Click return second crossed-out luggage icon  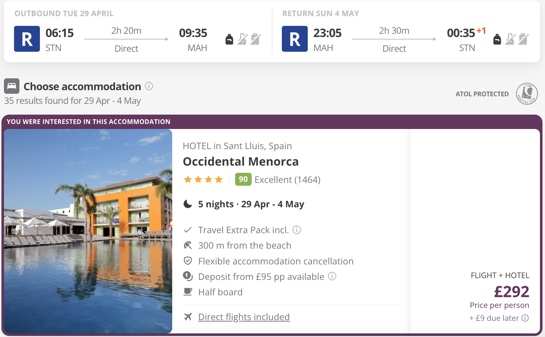point(523,39)
